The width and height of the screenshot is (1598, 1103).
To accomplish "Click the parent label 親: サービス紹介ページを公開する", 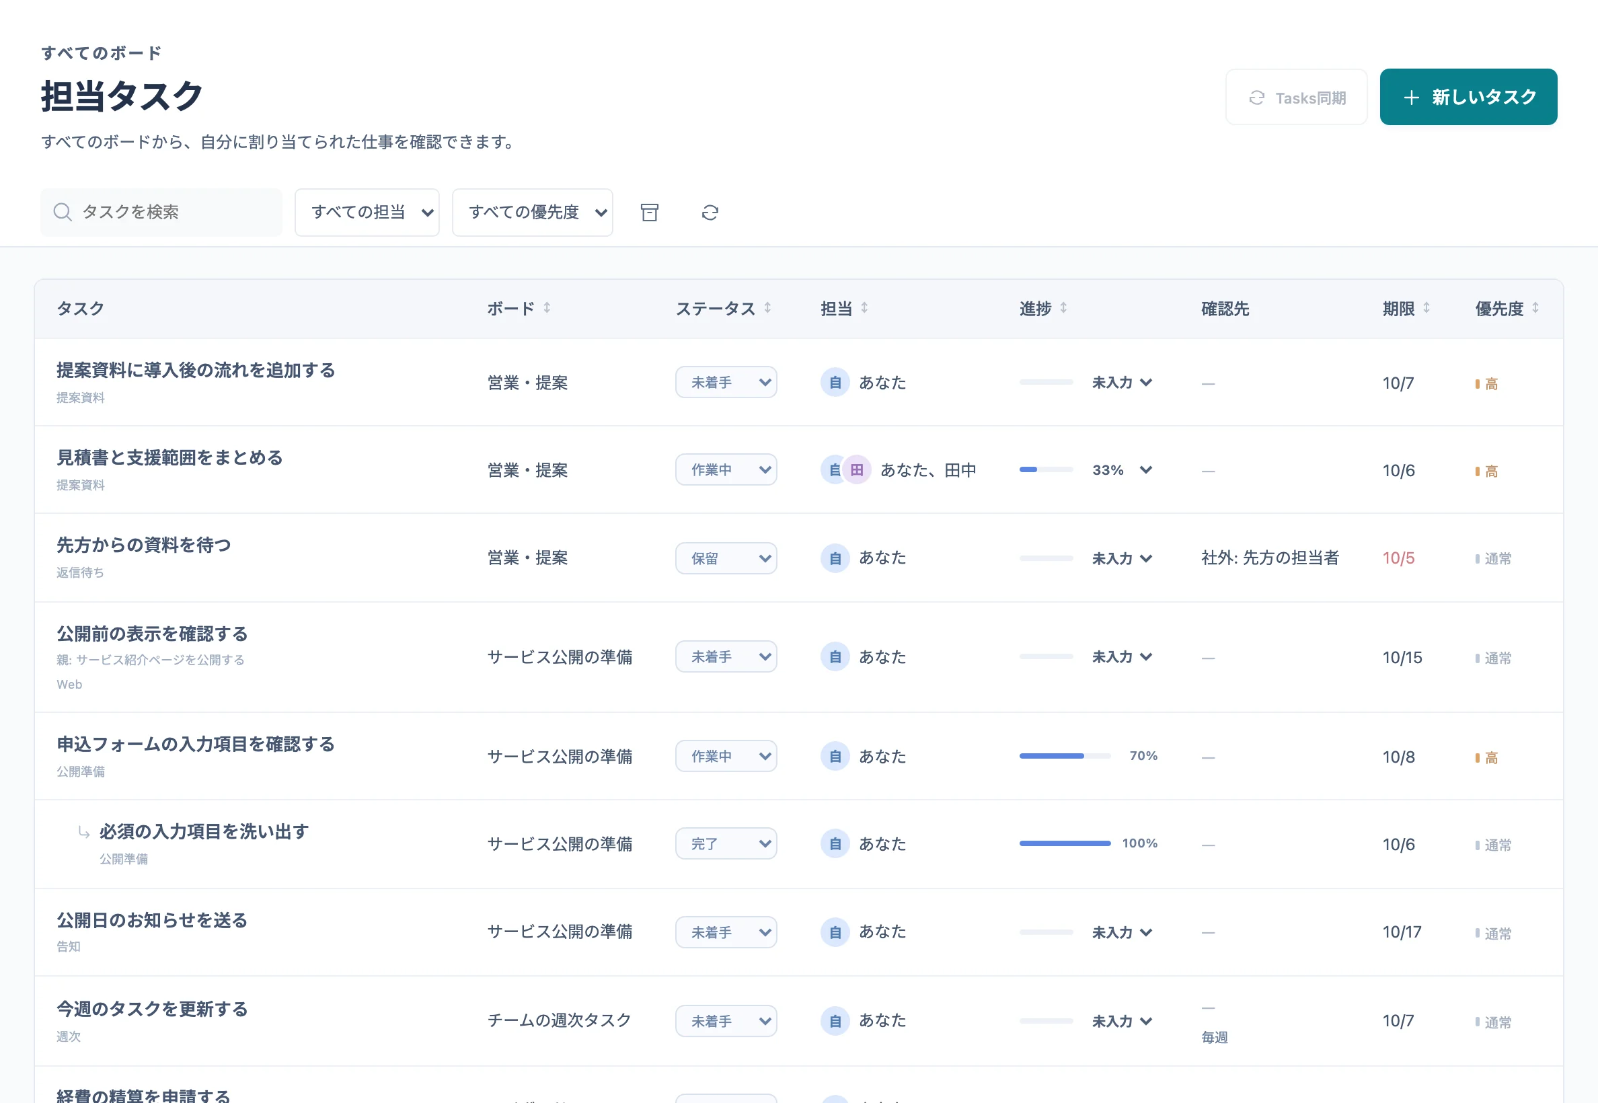I will point(151,660).
